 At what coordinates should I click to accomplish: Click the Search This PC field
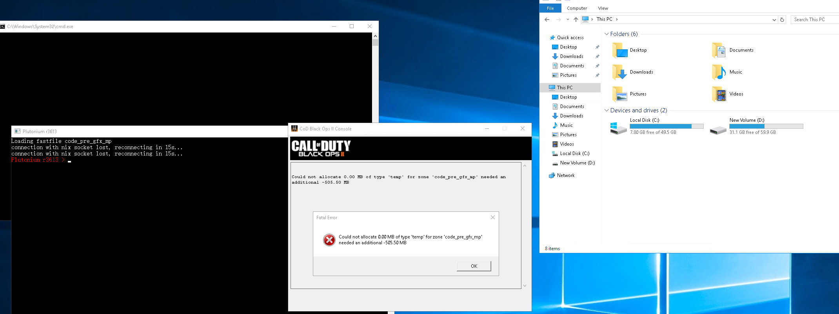(815, 20)
